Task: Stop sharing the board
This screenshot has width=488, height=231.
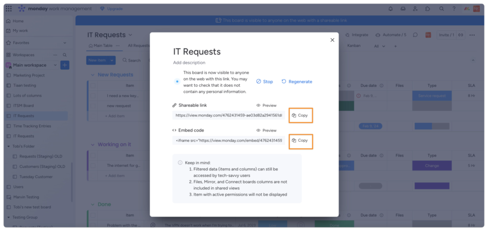Action: pos(265,82)
